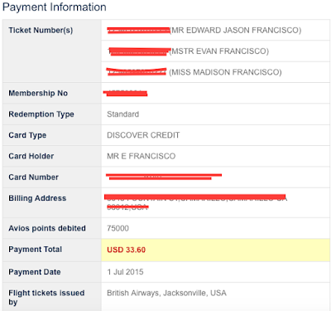Click the 75000 Avios points value
This screenshot has height=311, width=331.
pos(118,228)
